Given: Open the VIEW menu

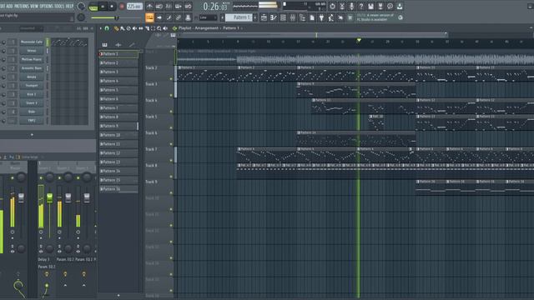Looking at the screenshot, I should [34, 6].
